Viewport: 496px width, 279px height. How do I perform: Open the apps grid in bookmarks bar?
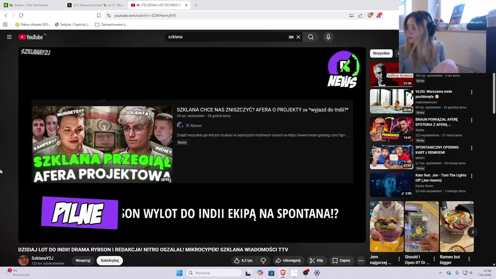click(x=5, y=24)
